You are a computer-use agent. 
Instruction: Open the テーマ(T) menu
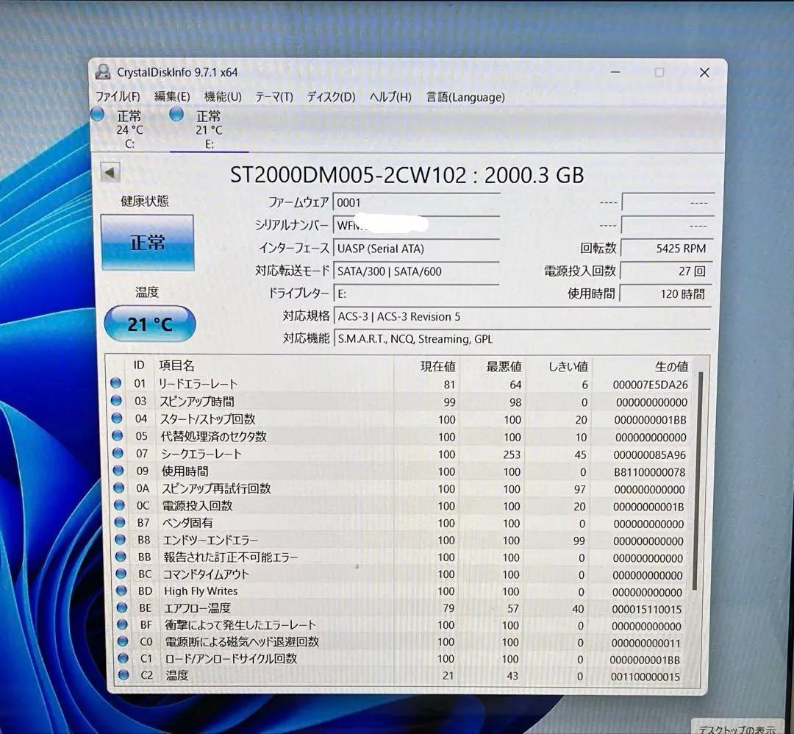(274, 97)
